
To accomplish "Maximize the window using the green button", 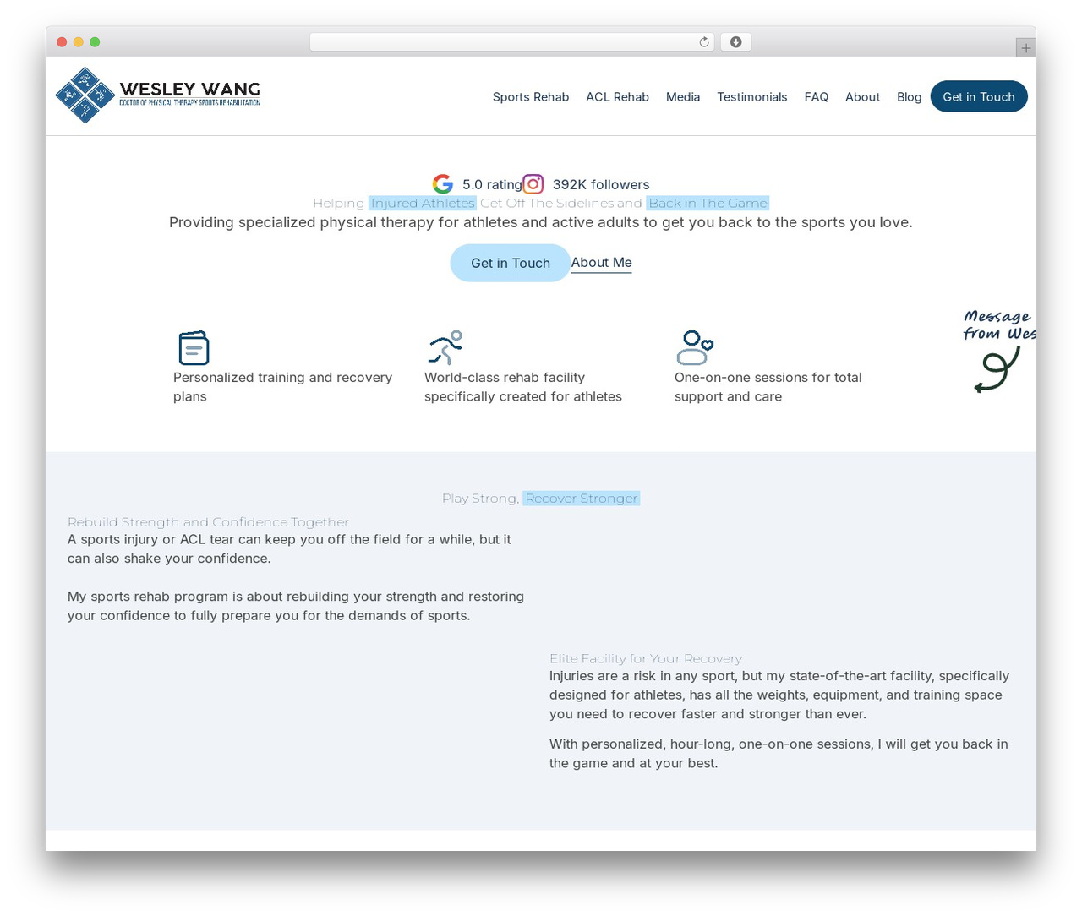I will pos(95,42).
